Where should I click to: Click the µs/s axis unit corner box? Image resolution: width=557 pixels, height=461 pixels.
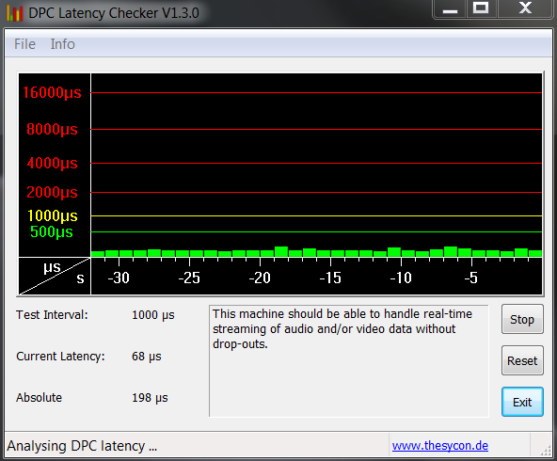(55, 276)
